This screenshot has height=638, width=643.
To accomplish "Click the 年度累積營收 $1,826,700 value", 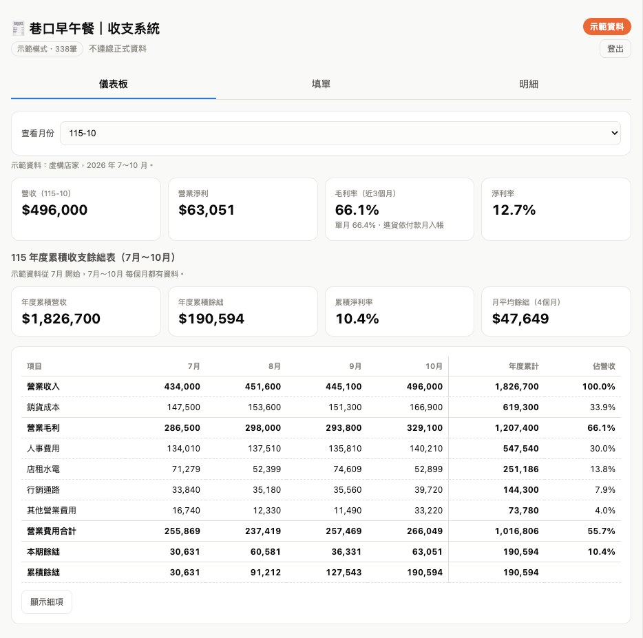I will click(x=61, y=319).
